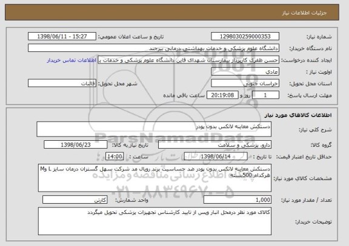The height and width of the screenshot is (246, 349).
Task: Select the province field خراسان جنوبی
Action: (x=245, y=83)
